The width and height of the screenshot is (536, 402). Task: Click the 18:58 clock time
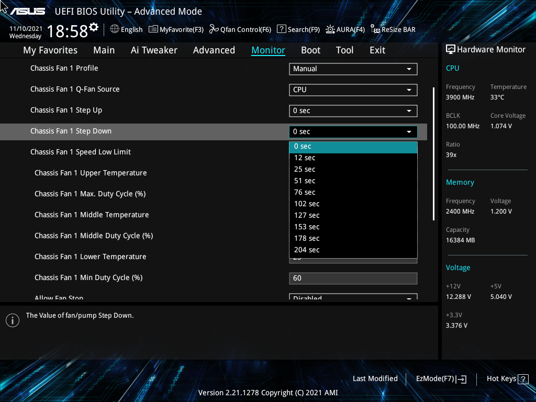68,31
